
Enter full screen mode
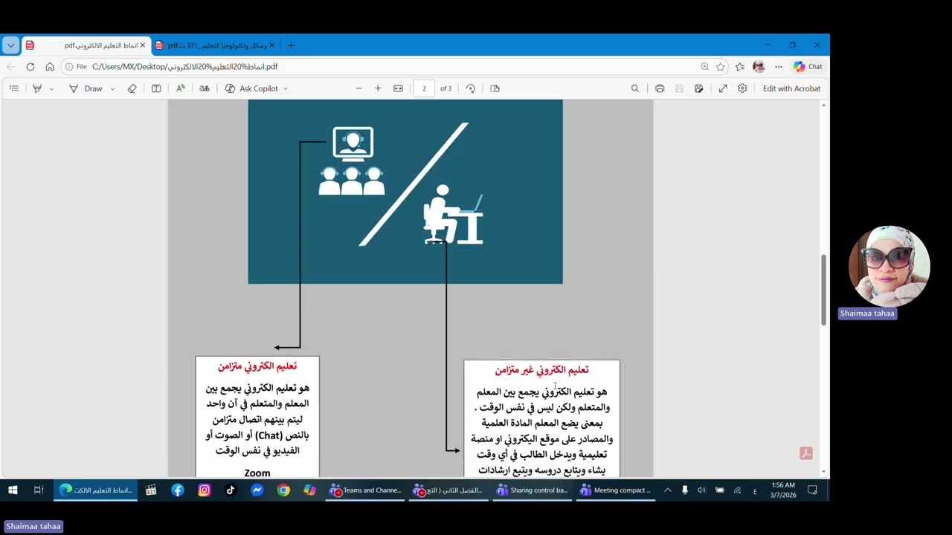point(723,88)
